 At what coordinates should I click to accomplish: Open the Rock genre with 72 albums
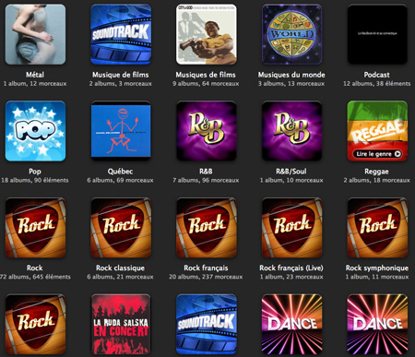35,228
